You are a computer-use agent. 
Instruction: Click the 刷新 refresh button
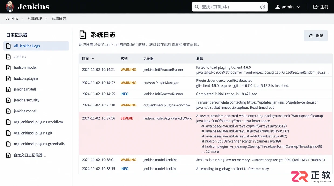pos(316,36)
